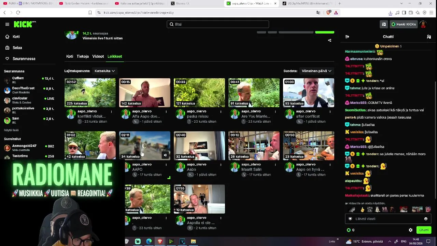Switch to Kuka saa auttaa YouTube tab

(x=139, y=3)
